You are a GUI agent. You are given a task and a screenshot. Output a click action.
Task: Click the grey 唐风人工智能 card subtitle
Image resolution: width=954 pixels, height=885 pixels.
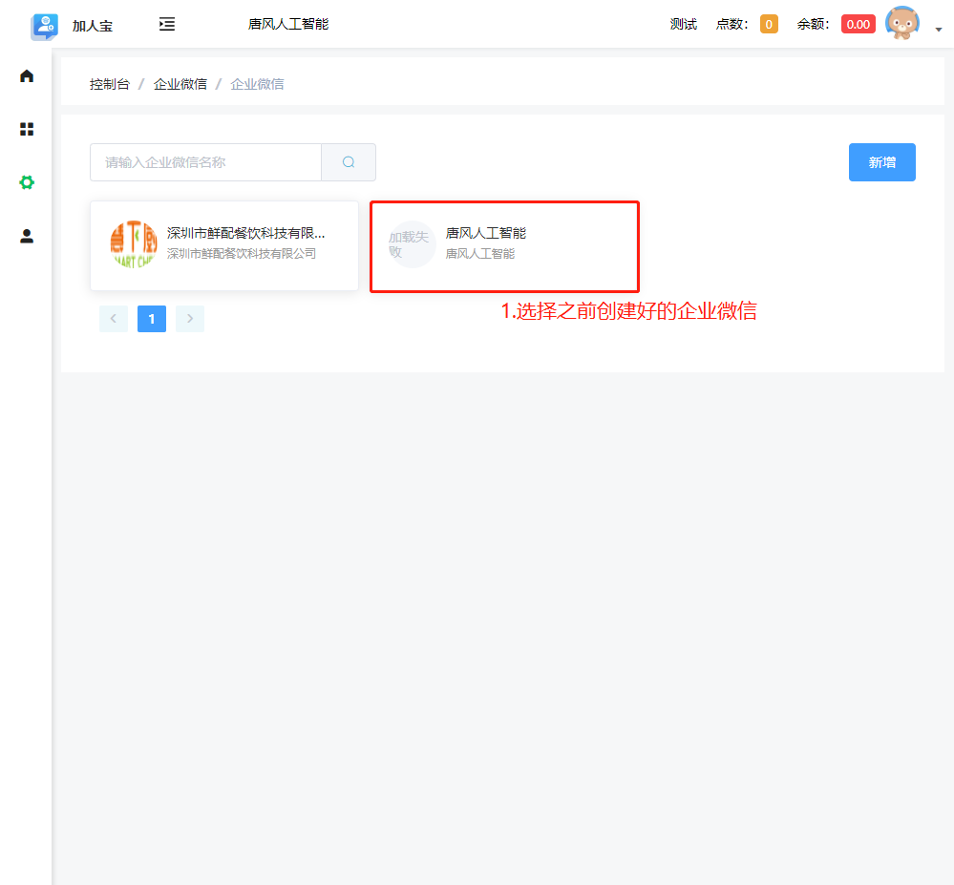click(x=480, y=254)
